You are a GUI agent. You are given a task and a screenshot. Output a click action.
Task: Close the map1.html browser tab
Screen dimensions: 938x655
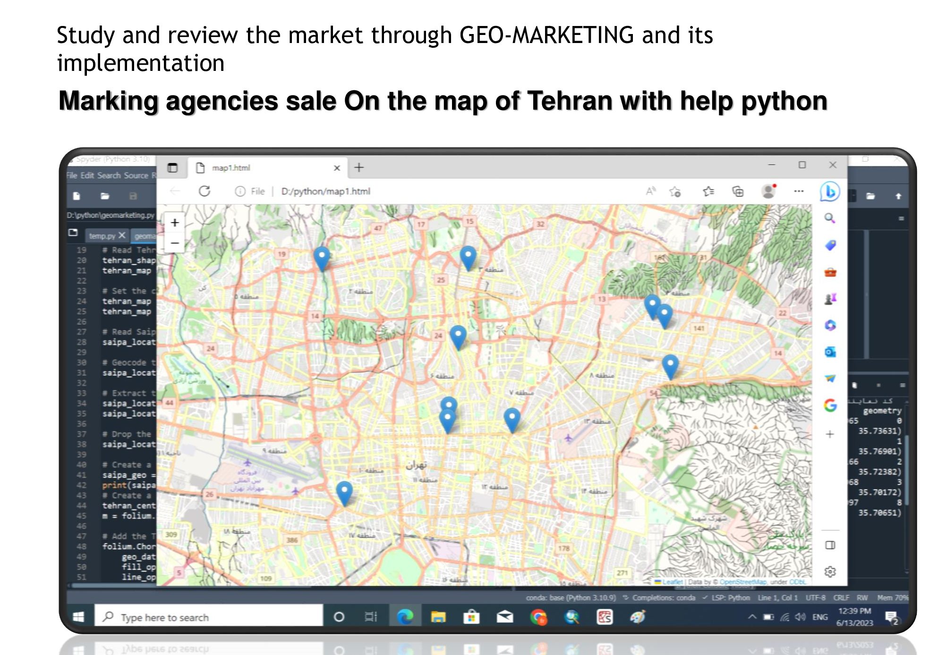click(x=337, y=168)
